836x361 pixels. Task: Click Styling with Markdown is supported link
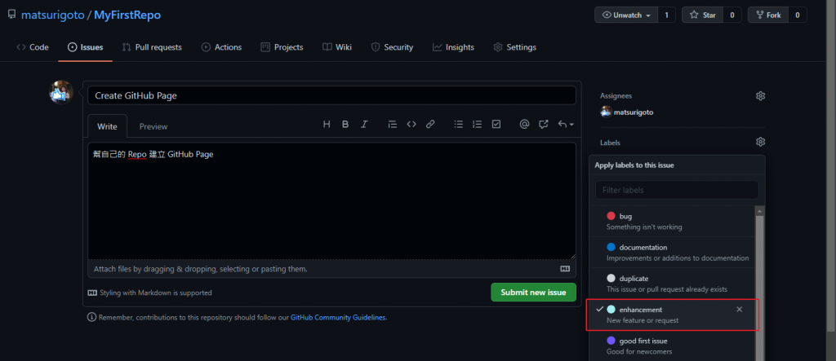150,293
